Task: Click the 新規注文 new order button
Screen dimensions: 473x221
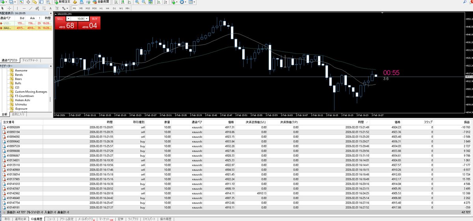Action: click(x=62, y=2)
